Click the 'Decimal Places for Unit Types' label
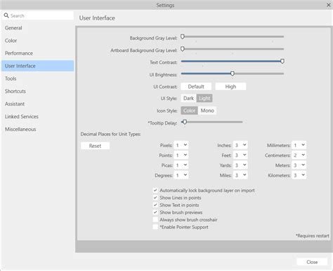 (x=110, y=134)
